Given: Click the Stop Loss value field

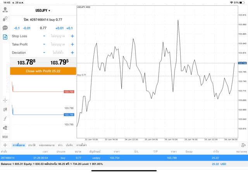Looking at the screenshot, I should 58,36.
